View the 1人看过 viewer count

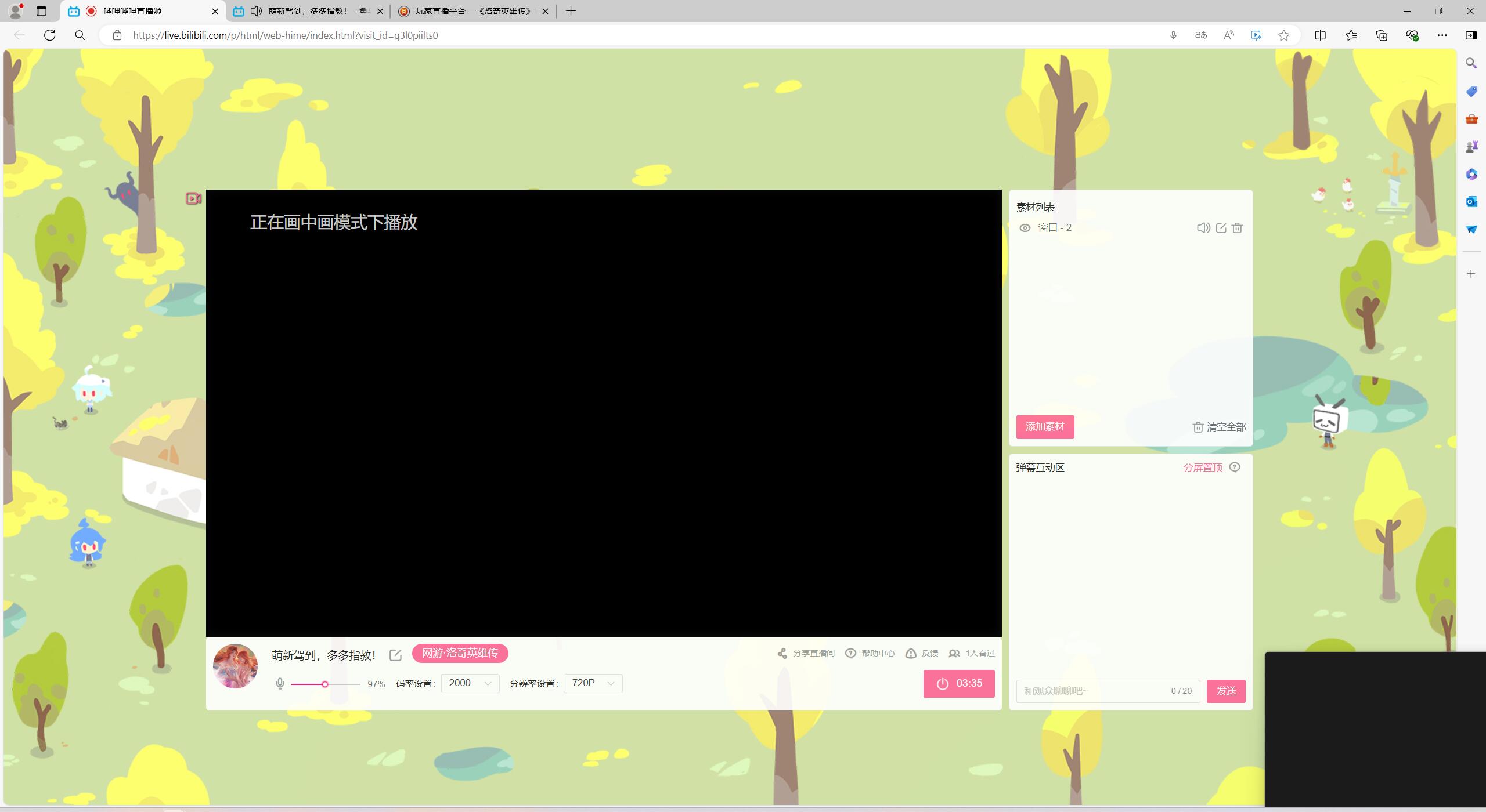coord(972,653)
